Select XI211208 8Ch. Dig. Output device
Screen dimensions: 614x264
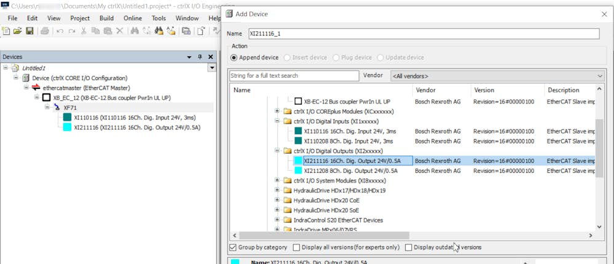pos(350,171)
